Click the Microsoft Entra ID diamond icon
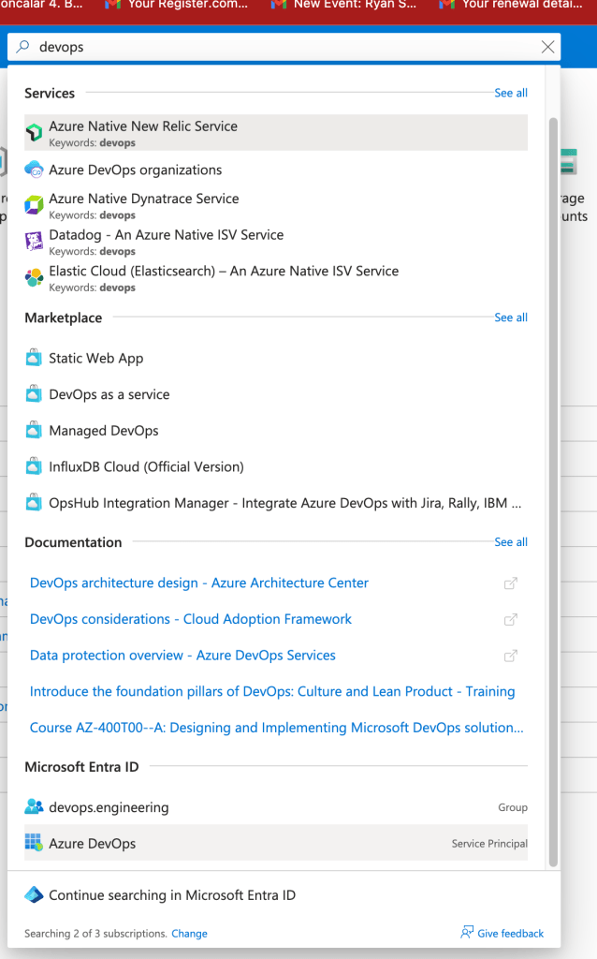 click(x=35, y=894)
